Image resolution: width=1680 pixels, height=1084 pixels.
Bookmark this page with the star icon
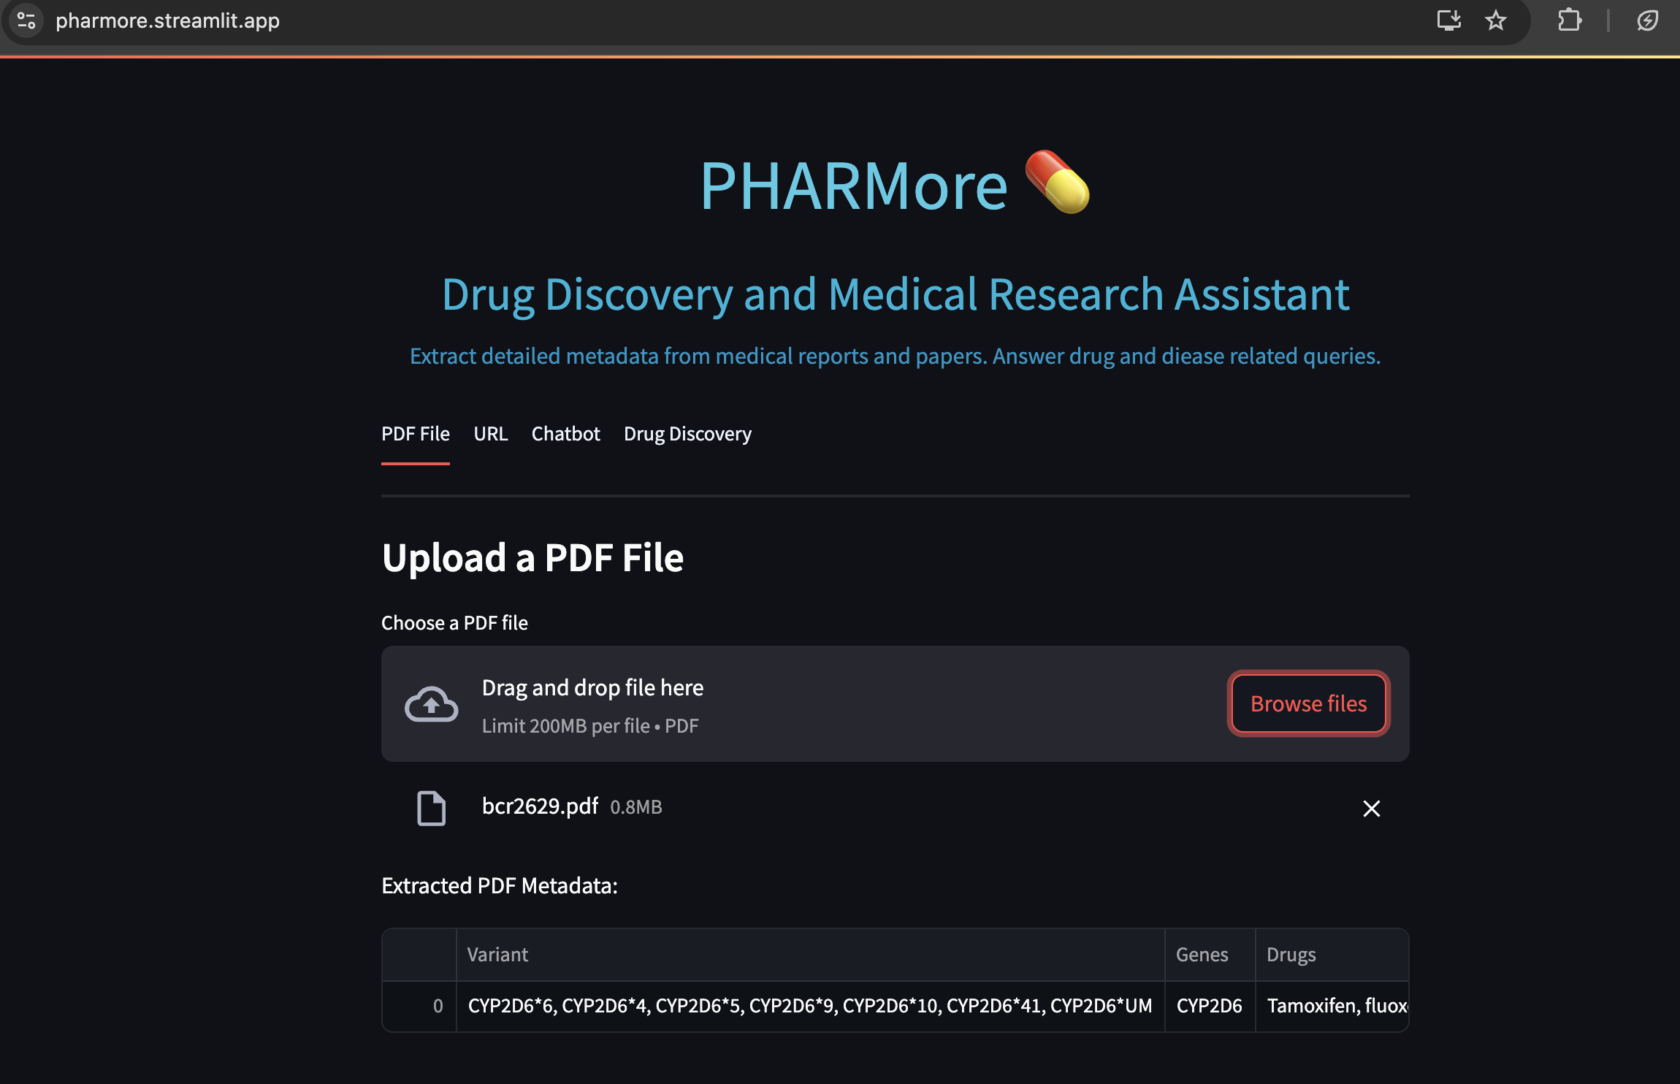coord(1495,20)
